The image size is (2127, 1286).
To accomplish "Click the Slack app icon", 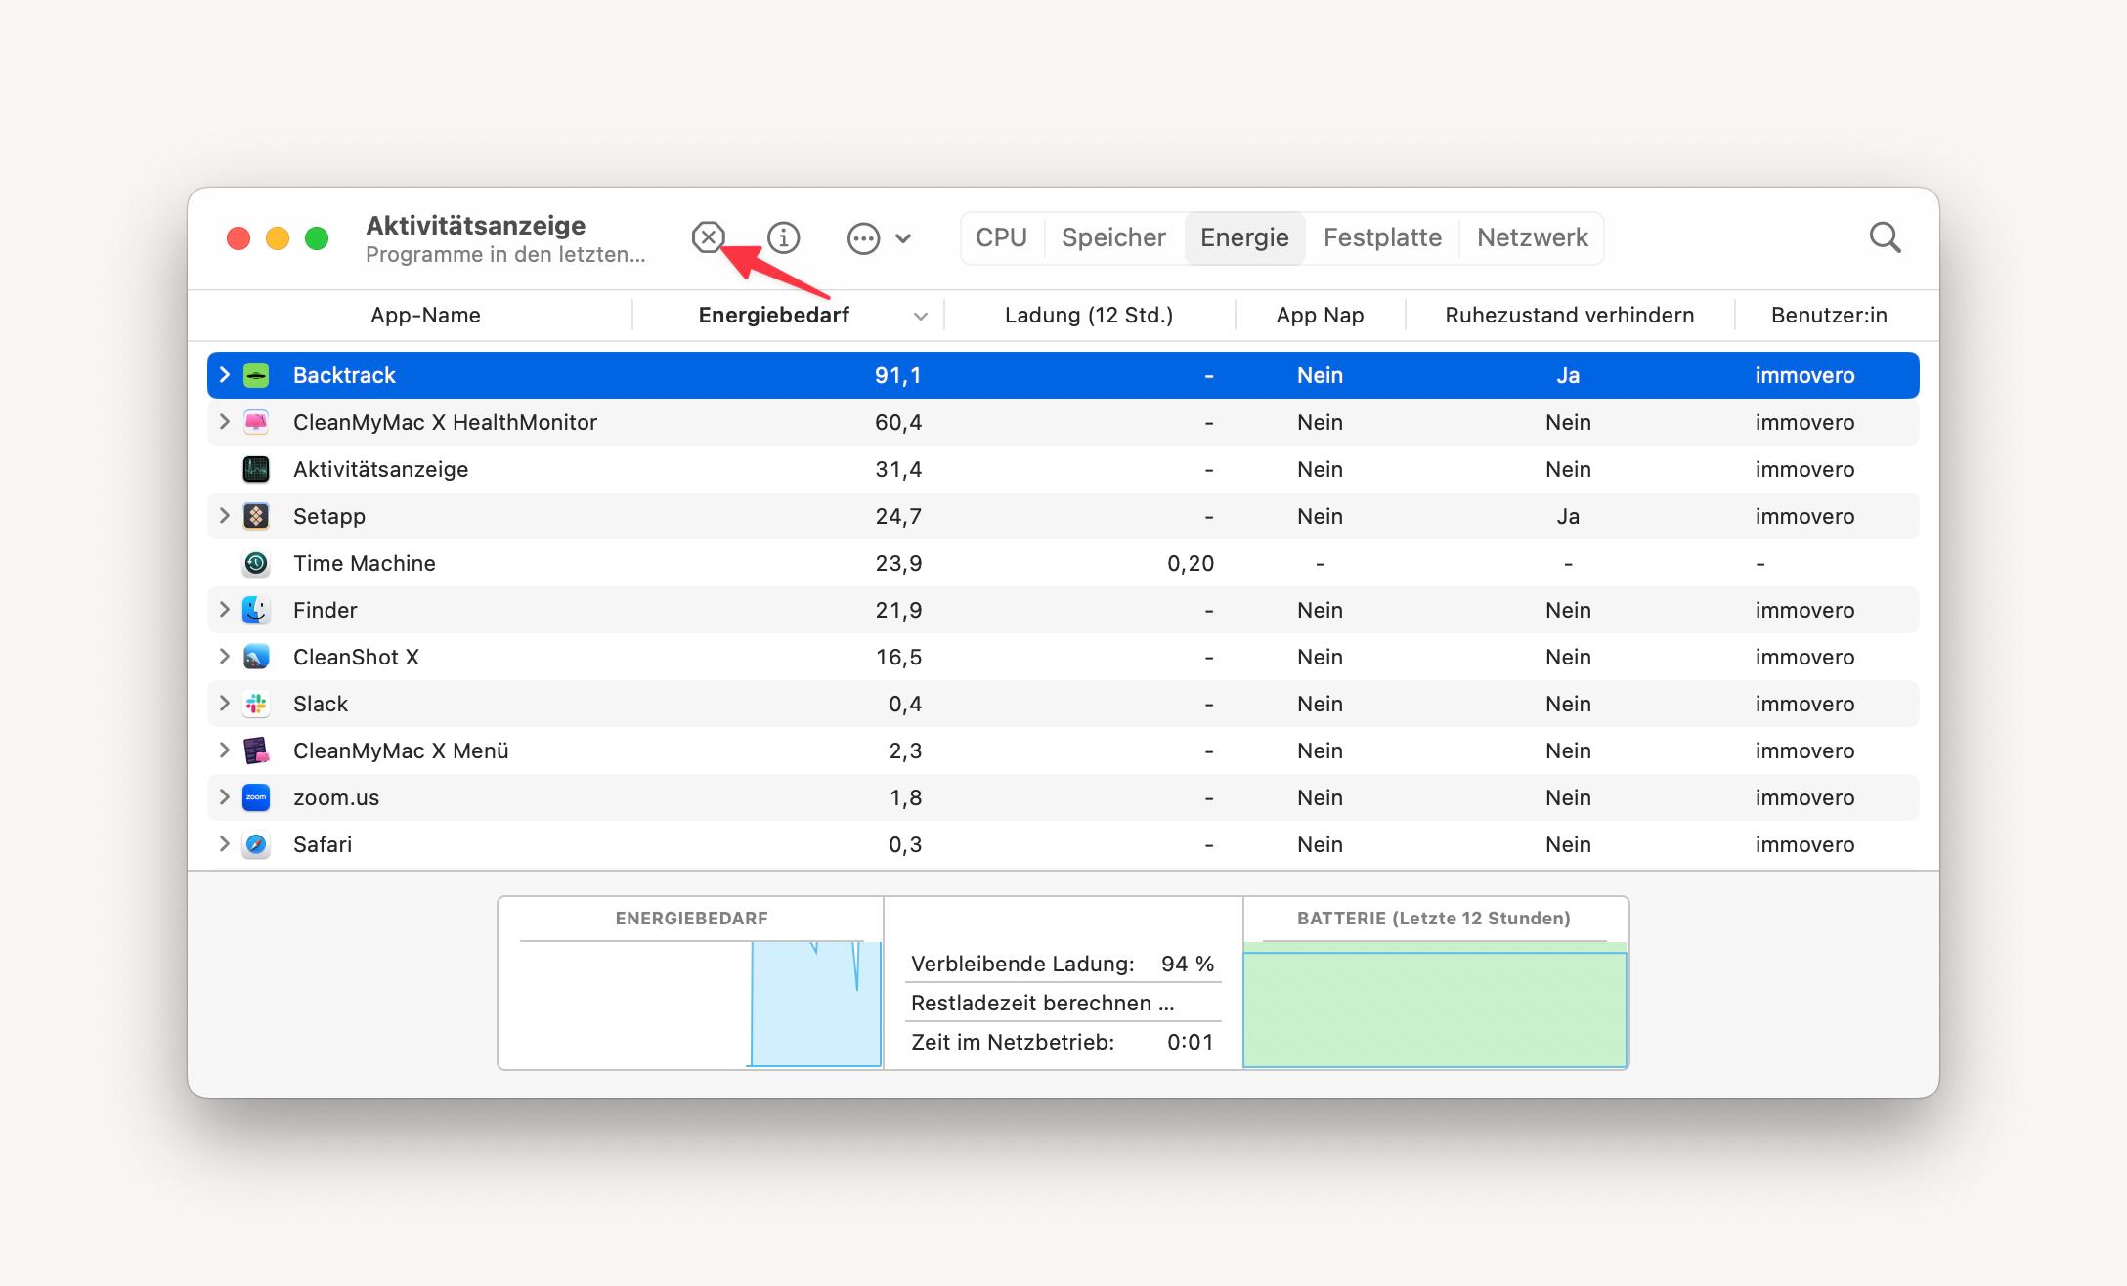I will tap(256, 704).
